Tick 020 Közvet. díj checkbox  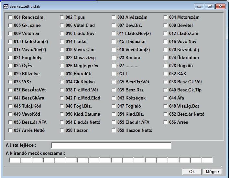(165, 50)
